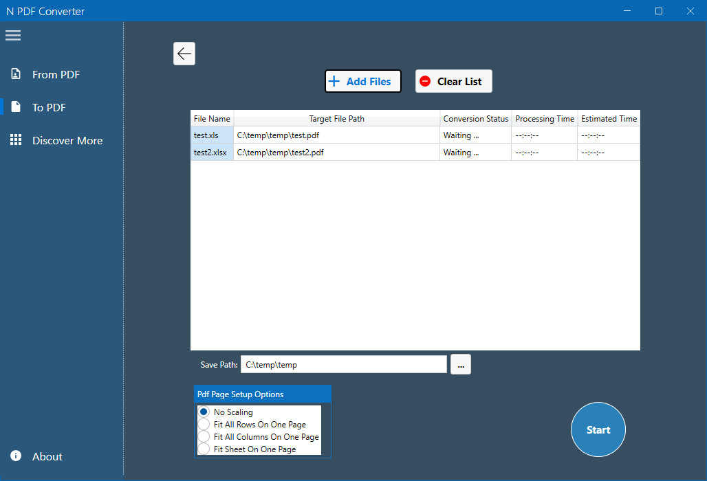Click the back arrow button
This screenshot has height=481, width=707.
184,54
